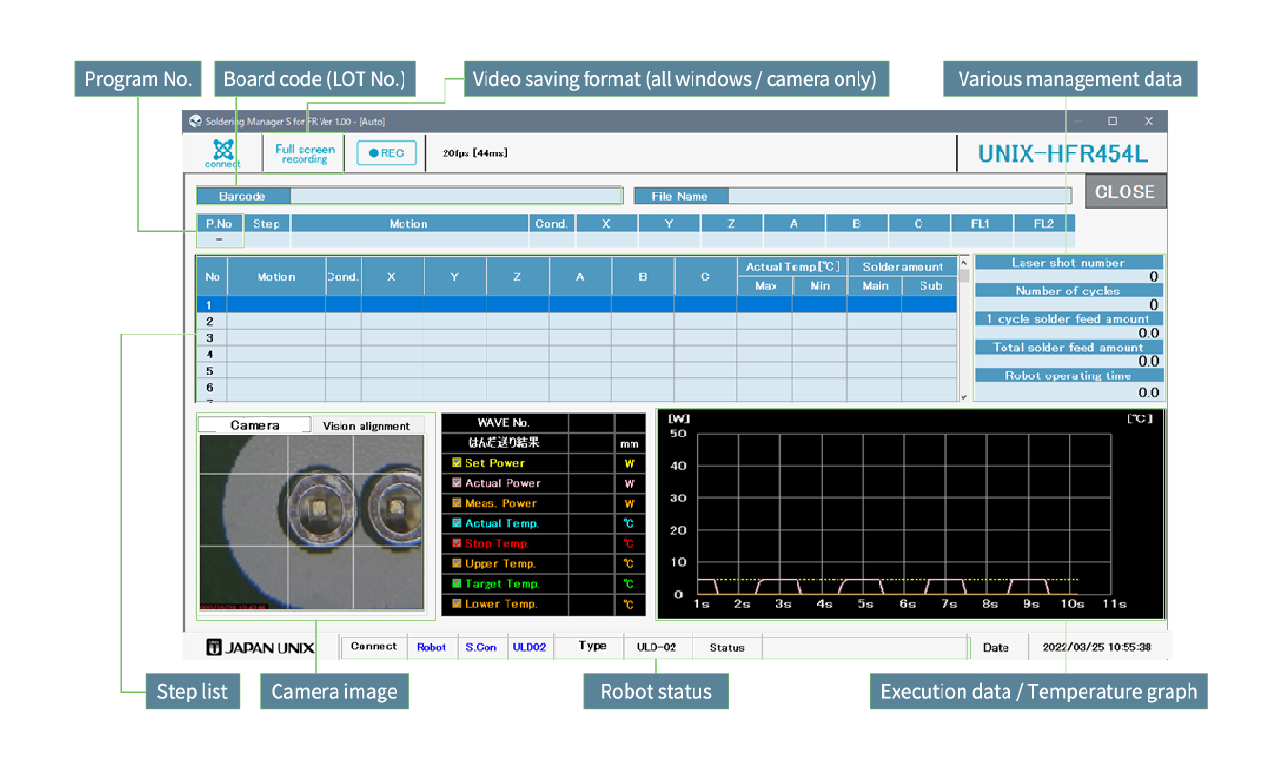
Task: Switch to the Vision alignment tab
Action: [x=366, y=426]
